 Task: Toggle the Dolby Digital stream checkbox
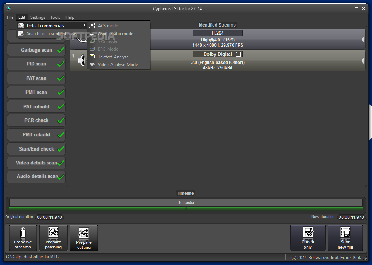(238, 54)
